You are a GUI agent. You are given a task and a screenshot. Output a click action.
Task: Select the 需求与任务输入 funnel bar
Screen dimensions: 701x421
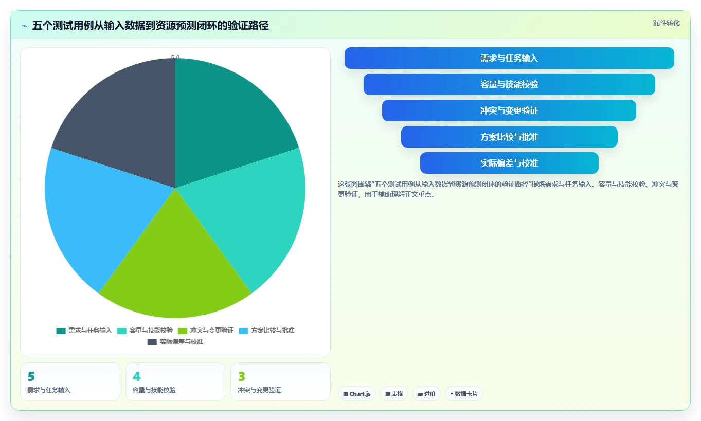[509, 58]
